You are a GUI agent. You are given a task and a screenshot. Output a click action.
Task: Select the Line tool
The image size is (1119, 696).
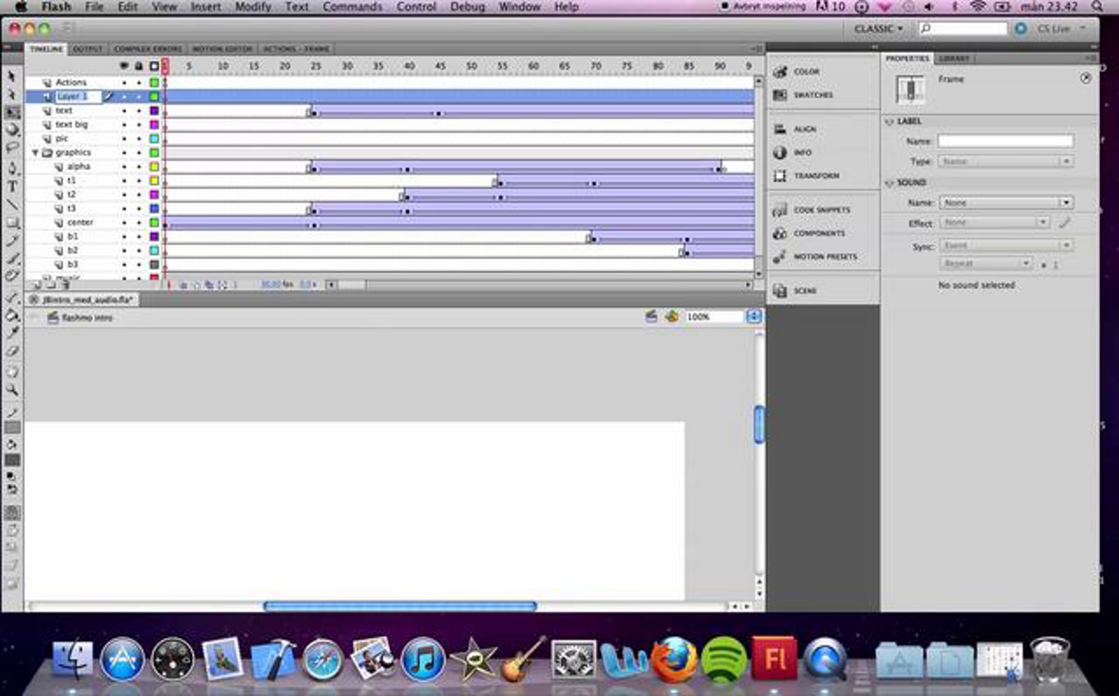coord(12,205)
